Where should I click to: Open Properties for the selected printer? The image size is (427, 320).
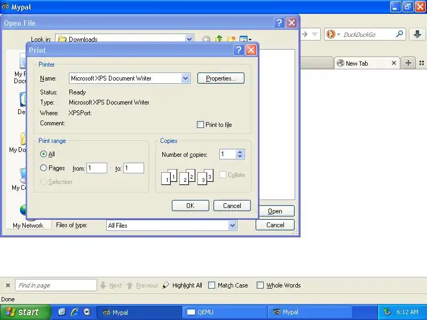pyautogui.click(x=220, y=78)
